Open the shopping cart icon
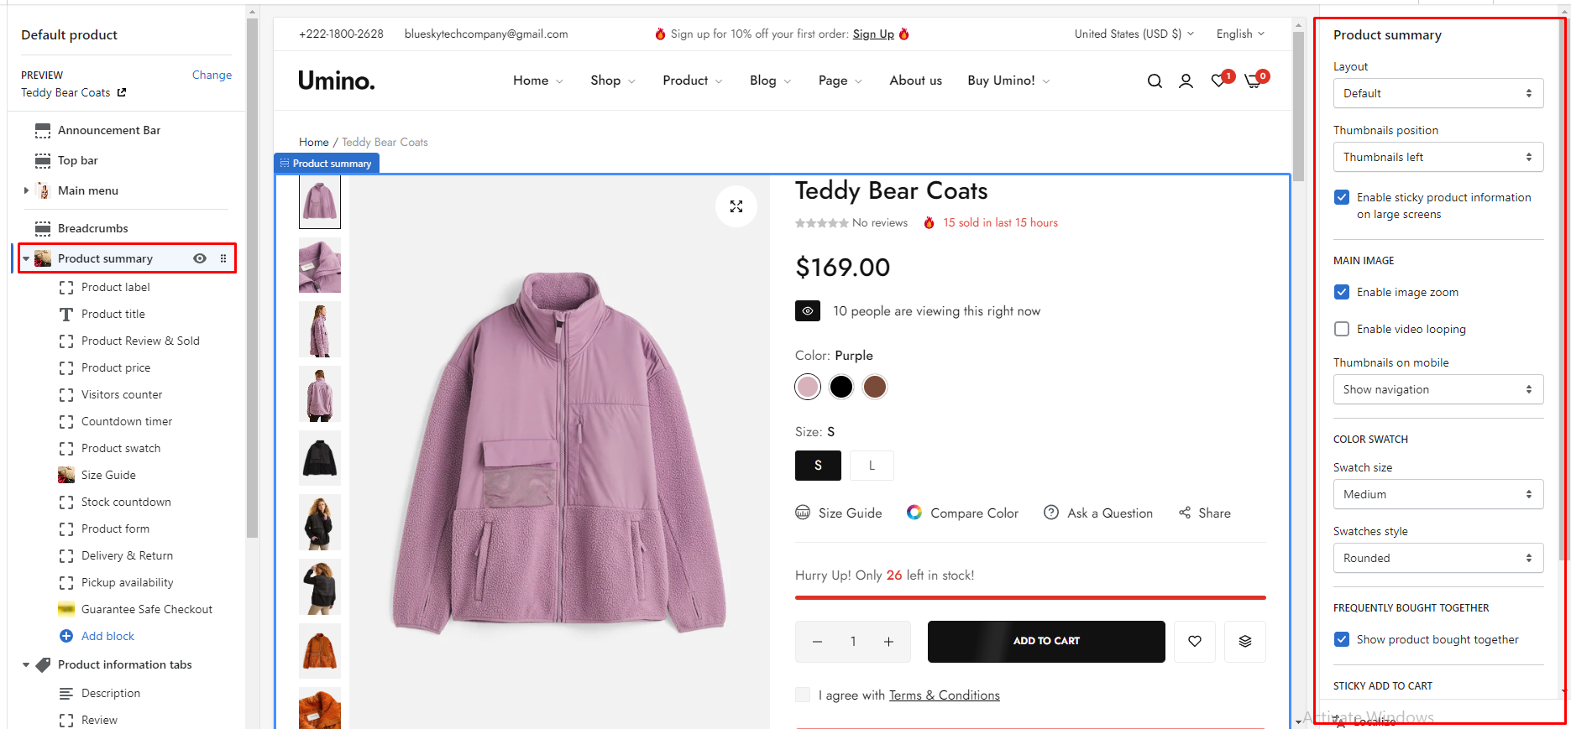 point(1253,81)
